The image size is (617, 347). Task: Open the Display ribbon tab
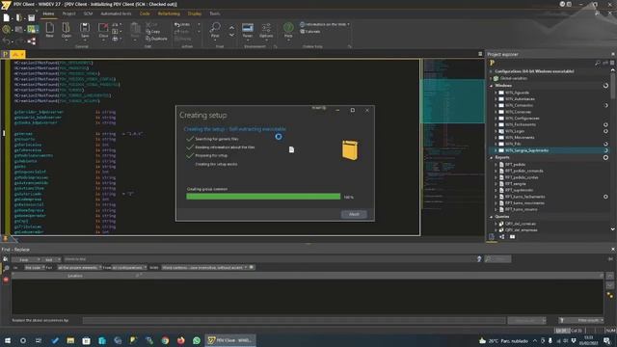[x=195, y=13]
